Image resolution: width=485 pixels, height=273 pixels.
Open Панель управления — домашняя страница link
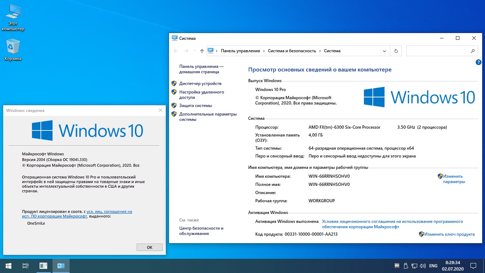[x=201, y=69]
